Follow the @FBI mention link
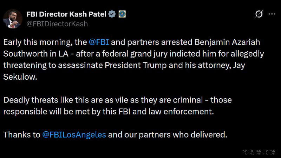The image size is (281, 158). (99, 42)
